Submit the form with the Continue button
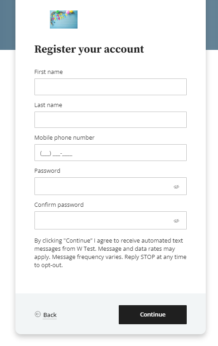Image resolution: width=218 pixels, height=346 pixels. (x=153, y=315)
